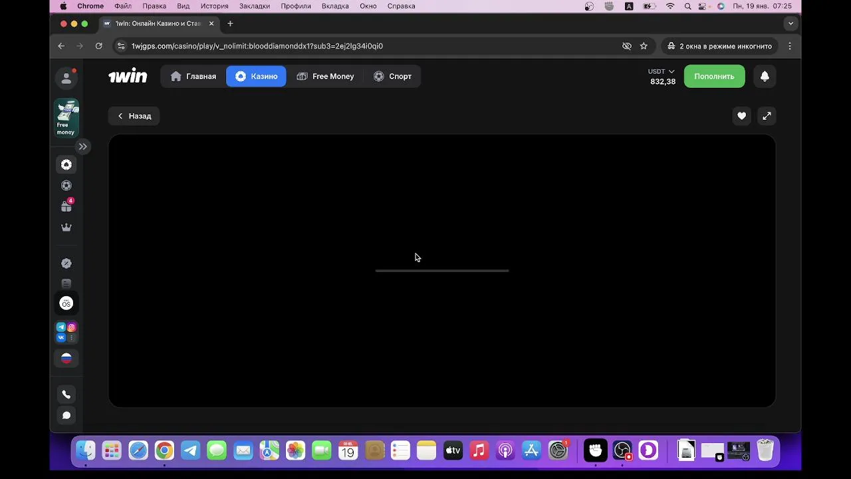Open the language selector Russian flag
The image size is (851, 479).
pyautogui.click(x=66, y=358)
